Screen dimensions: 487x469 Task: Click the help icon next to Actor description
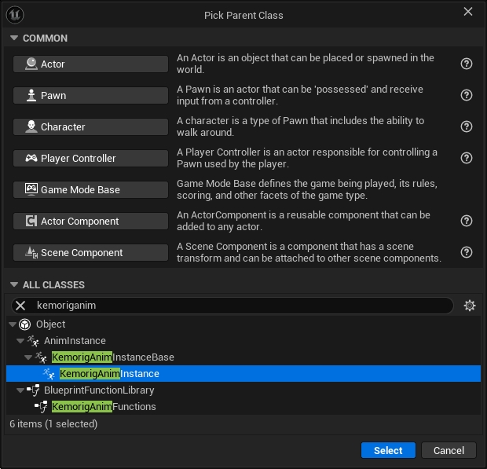[x=467, y=64]
